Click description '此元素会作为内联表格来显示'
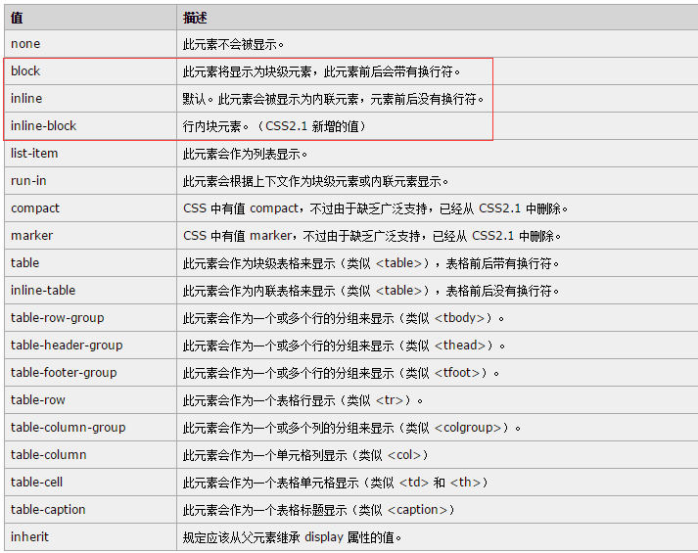 click(x=371, y=291)
